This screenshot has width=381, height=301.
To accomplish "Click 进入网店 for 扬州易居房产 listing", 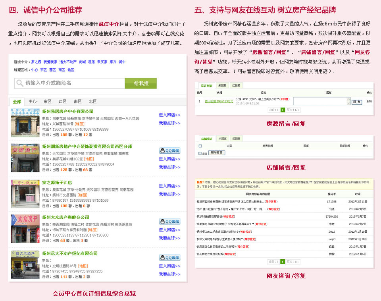I will 169,115.
